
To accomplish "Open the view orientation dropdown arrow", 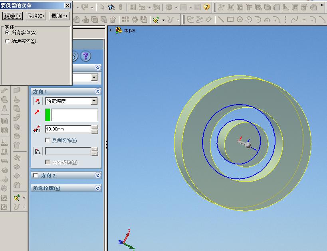I will click(176, 8).
